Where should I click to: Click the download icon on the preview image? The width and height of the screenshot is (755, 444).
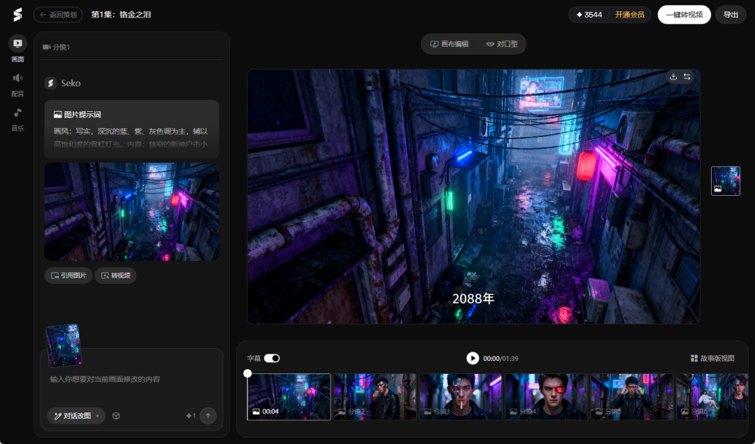pyautogui.click(x=673, y=77)
